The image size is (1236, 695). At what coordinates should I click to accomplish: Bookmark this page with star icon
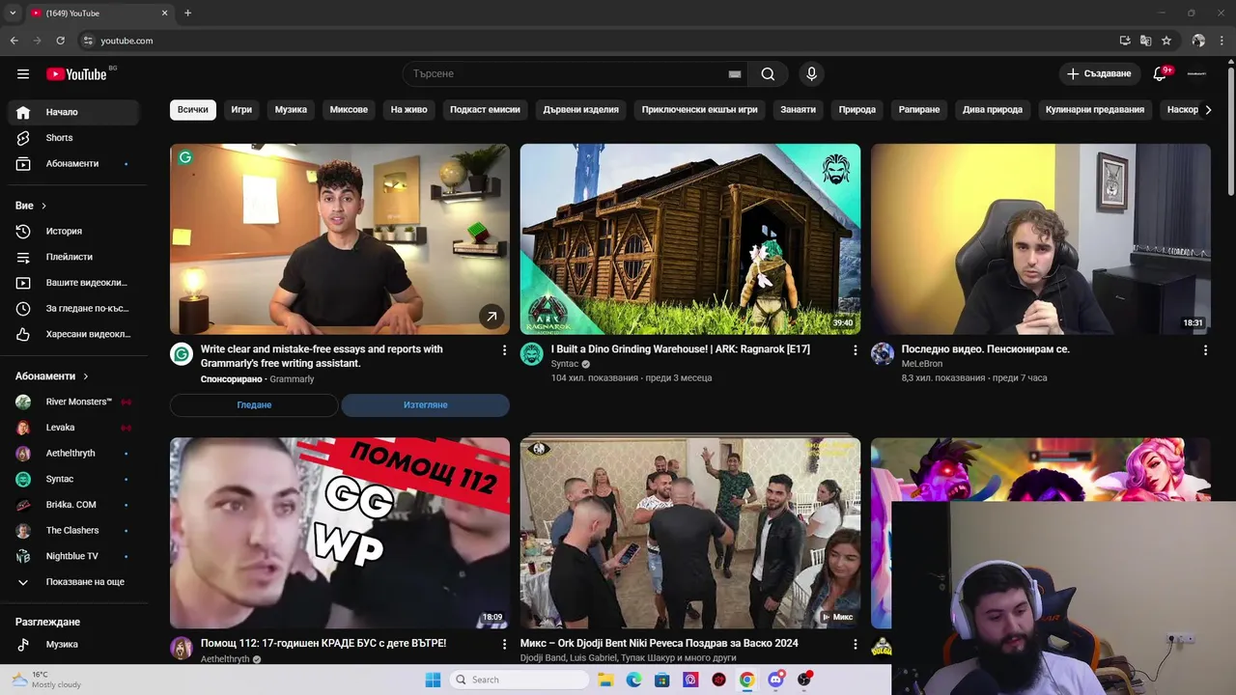point(1166,41)
